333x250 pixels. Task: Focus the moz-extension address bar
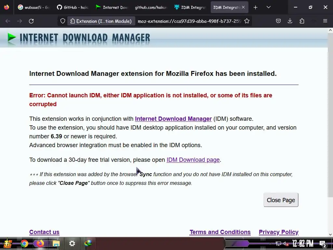coord(190,21)
